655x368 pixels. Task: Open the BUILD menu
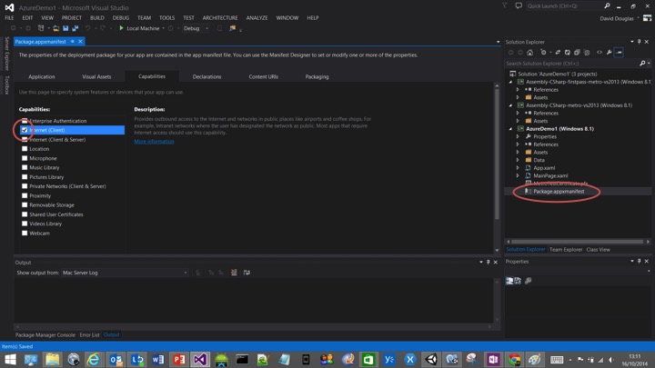coord(97,17)
